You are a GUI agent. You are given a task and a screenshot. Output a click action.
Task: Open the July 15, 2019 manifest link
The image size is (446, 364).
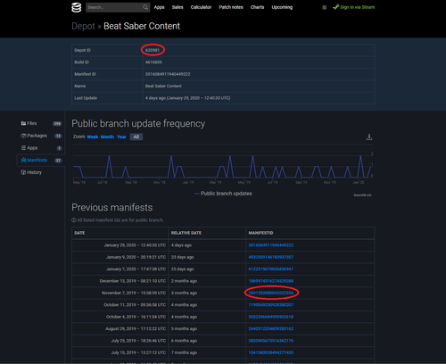(271, 352)
